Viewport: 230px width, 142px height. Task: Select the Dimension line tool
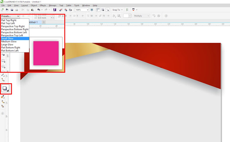pyautogui.click(x=3, y=75)
